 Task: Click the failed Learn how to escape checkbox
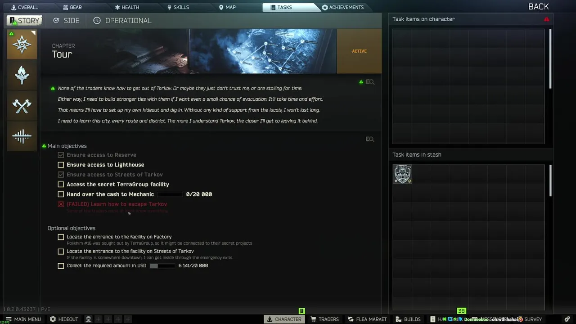(61, 204)
